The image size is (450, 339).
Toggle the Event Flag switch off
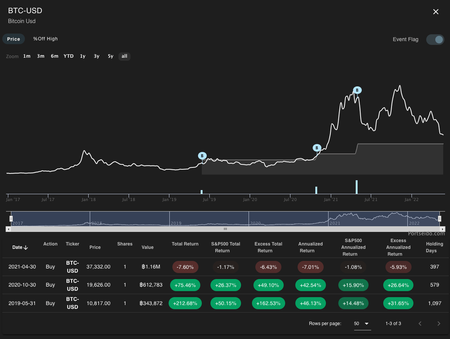pos(435,39)
